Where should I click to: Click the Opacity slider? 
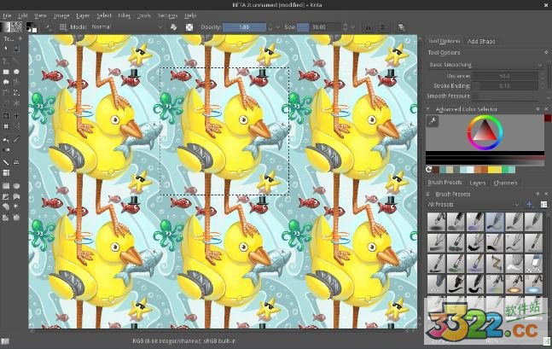point(253,26)
